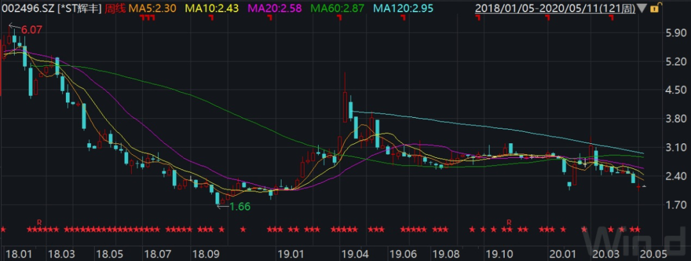Click the stock code 002496.SZ
Viewport: 691px width, 261px height.
click(28, 8)
